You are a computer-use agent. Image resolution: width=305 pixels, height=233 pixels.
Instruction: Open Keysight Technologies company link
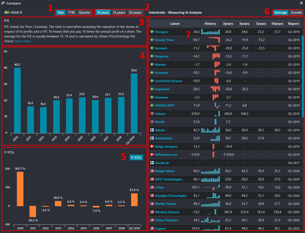(170, 195)
